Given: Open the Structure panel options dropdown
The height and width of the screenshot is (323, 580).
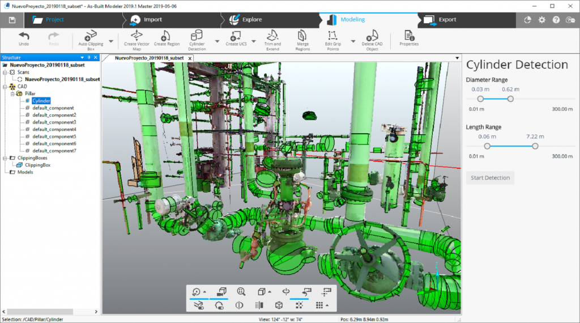Looking at the screenshot, I should coord(82,57).
